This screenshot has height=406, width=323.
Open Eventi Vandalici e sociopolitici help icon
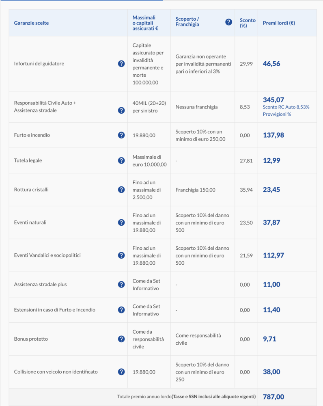pyautogui.click(x=121, y=255)
